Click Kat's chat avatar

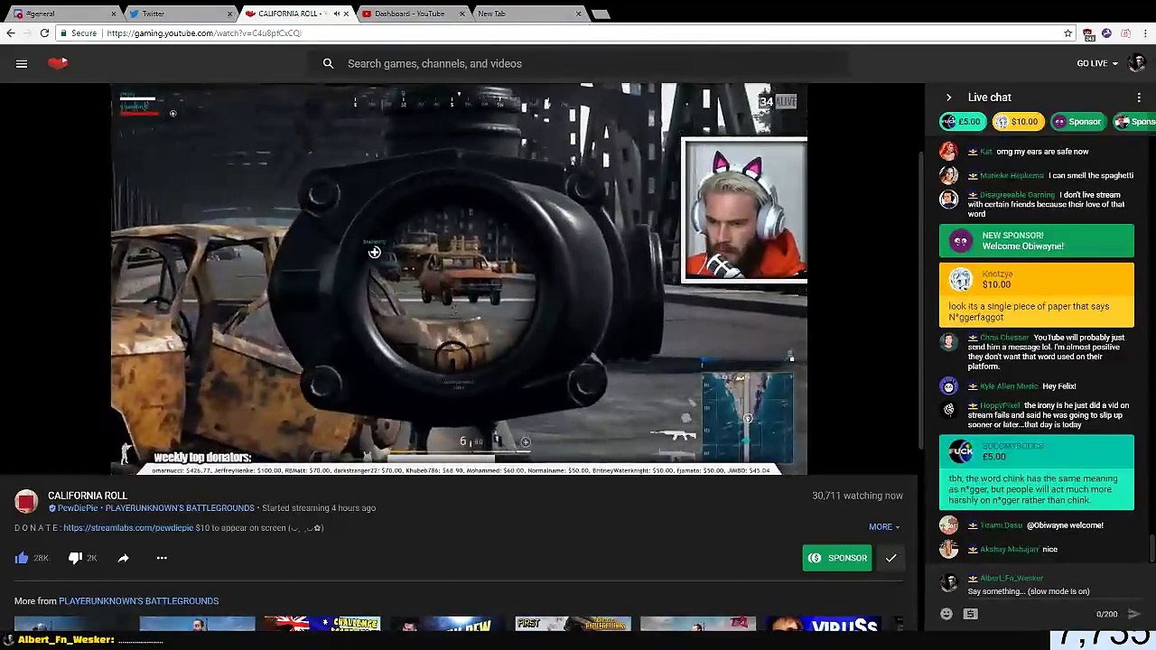948,152
